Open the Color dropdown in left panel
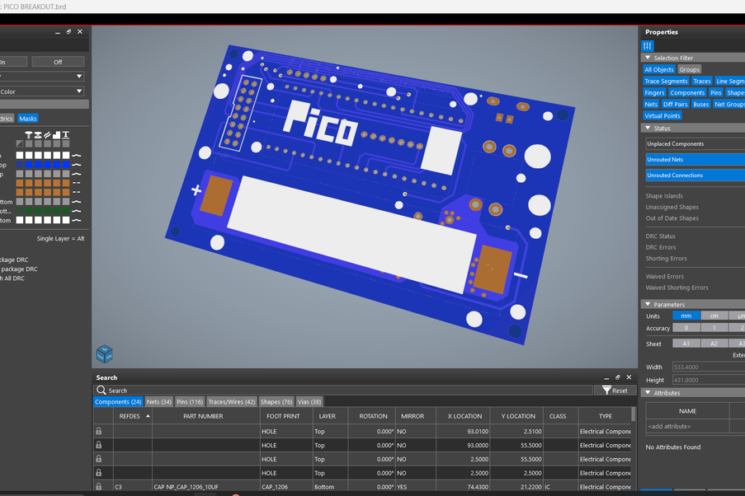Viewport: 745px width, 496px height. (42, 91)
